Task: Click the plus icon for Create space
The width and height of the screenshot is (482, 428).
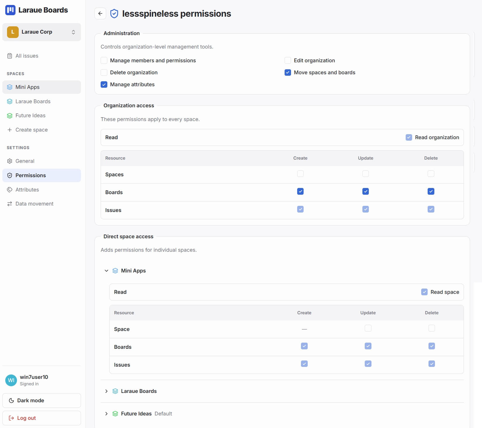Action: point(10,130)
